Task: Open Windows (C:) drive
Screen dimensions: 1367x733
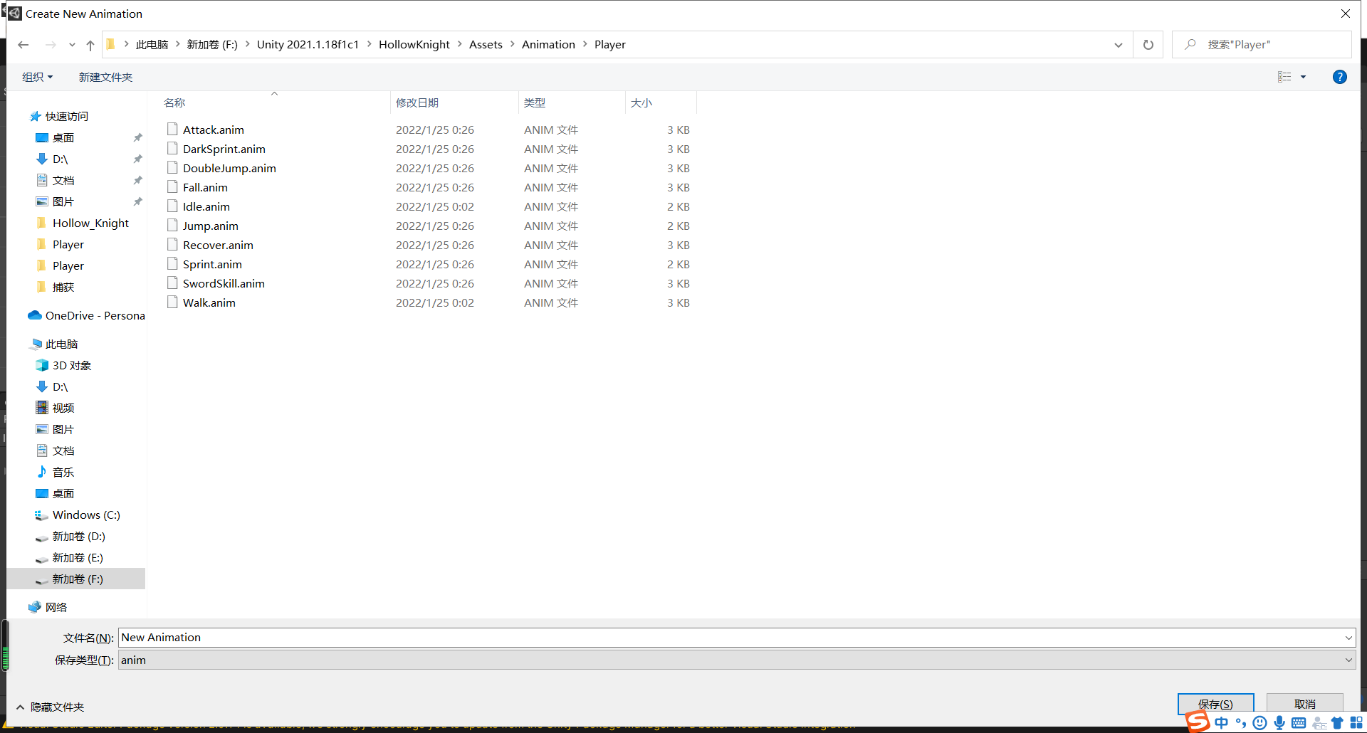Action: [85, 515]
